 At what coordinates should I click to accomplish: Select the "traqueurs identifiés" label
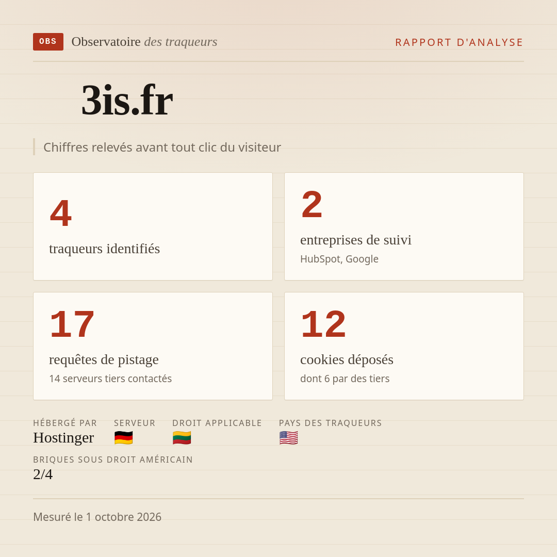[104, 248]
